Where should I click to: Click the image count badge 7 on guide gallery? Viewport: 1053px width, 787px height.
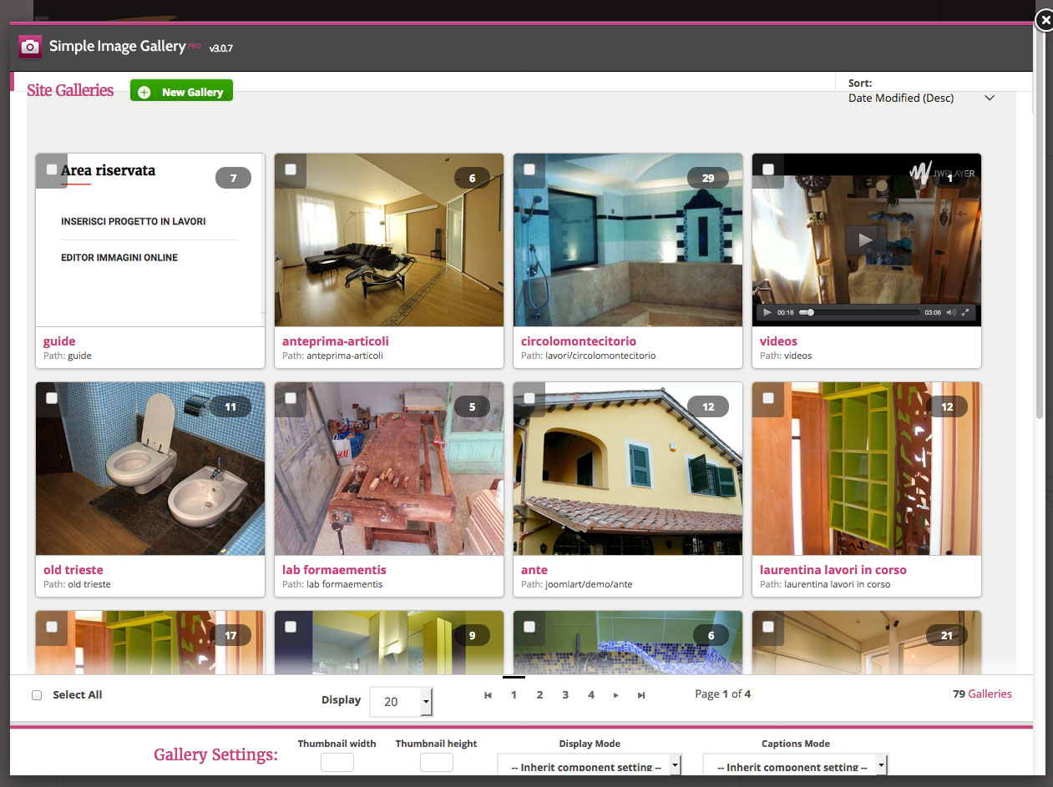[233, 178]
